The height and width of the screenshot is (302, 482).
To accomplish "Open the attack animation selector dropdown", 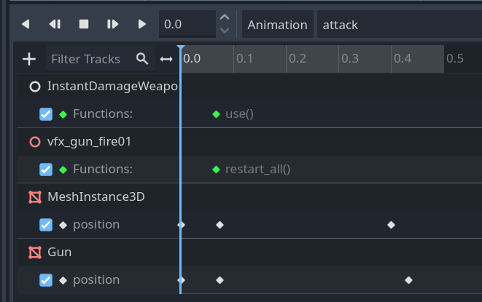I will 397,24.
